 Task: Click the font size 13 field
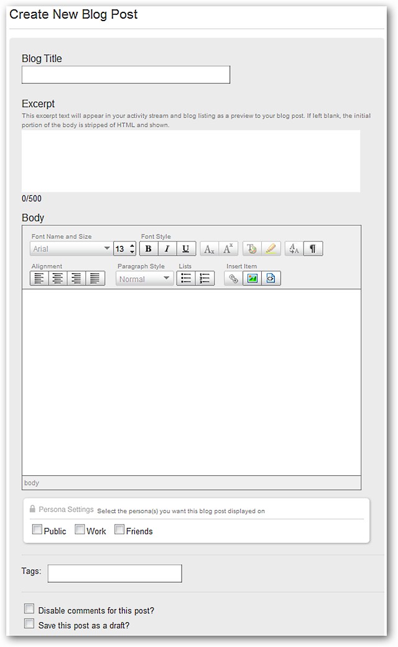click(x=121, y=249)
